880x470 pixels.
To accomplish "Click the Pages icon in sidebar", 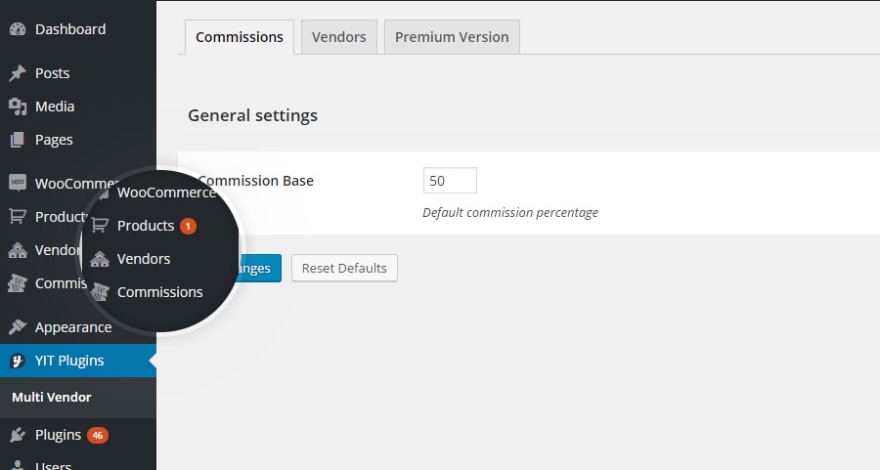I will pos(18,140).
